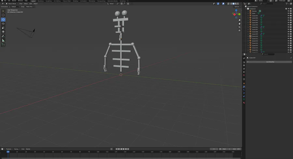Open the Orientation Default dropdown
This screenshot has height=159, width=293.
tap(14, 7)
